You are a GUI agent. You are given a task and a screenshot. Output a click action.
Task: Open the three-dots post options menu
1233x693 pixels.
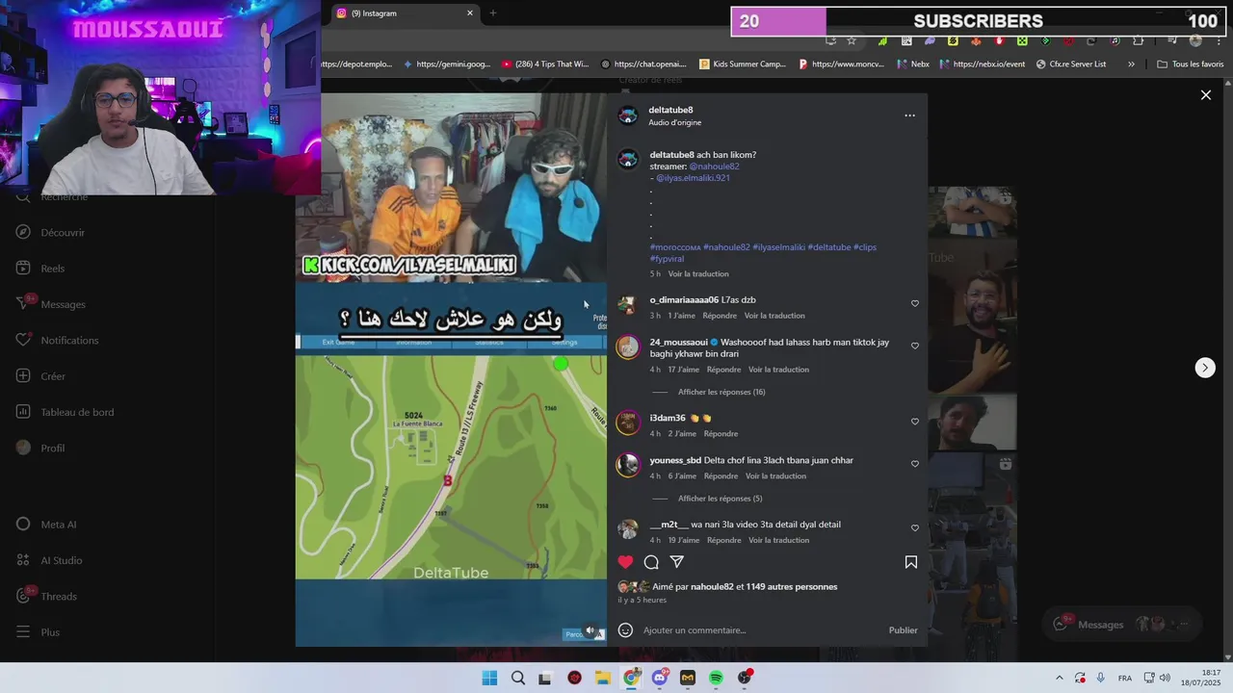coord(909,115)
